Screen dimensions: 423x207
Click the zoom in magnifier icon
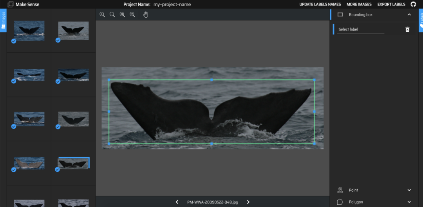pyautogui.click(x=102, y=14)
